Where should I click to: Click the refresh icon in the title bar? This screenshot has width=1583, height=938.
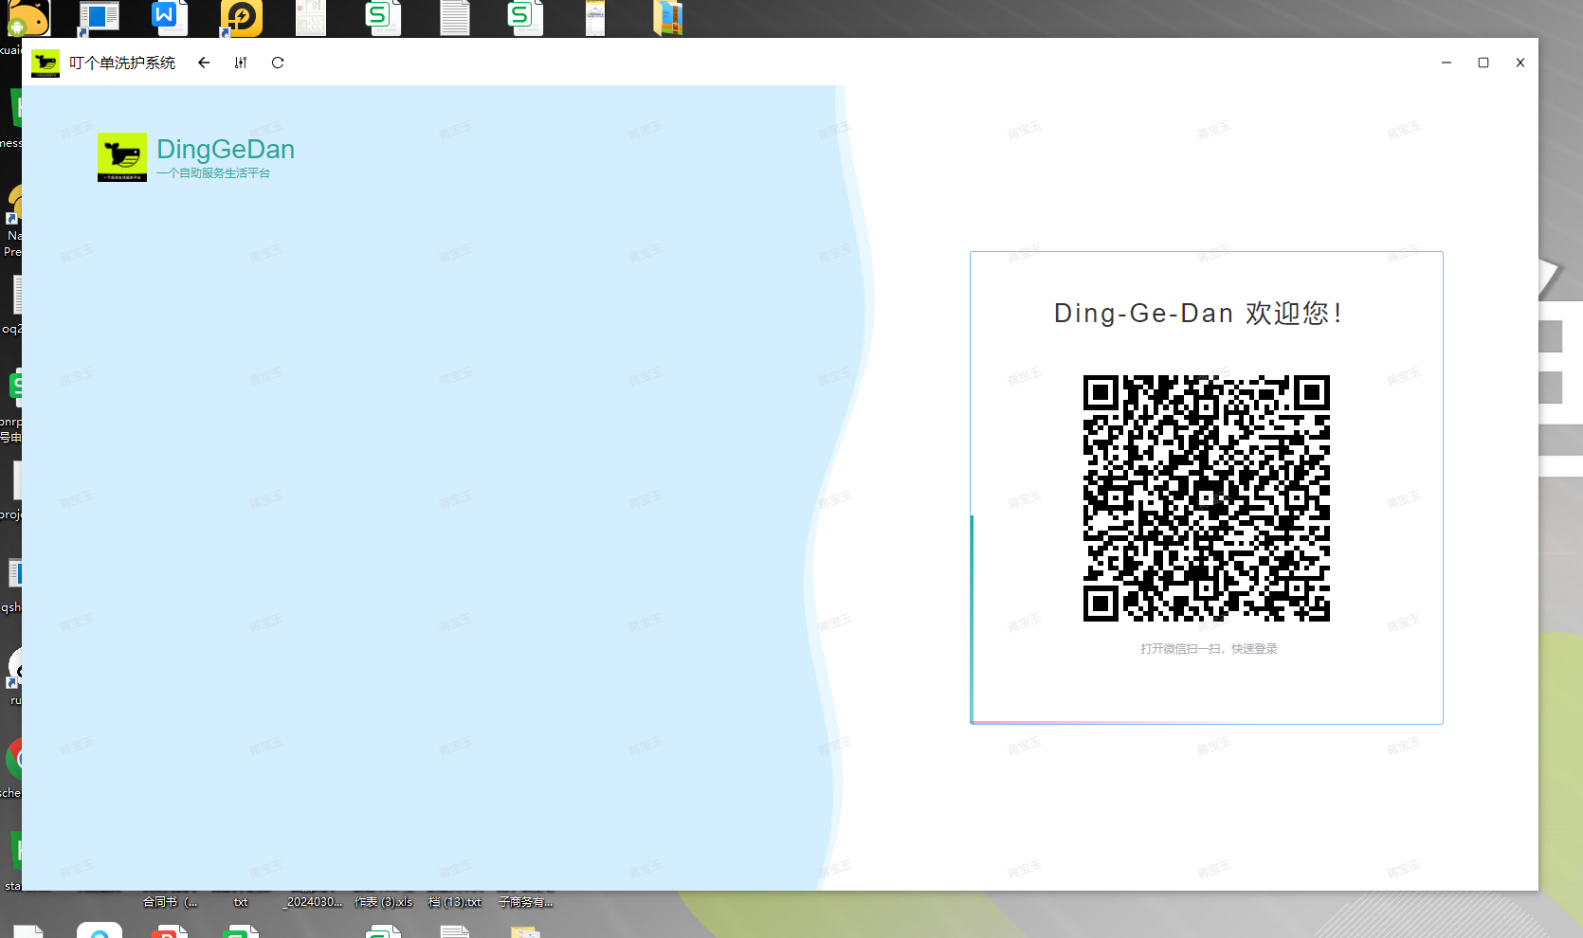coord(278,63)
